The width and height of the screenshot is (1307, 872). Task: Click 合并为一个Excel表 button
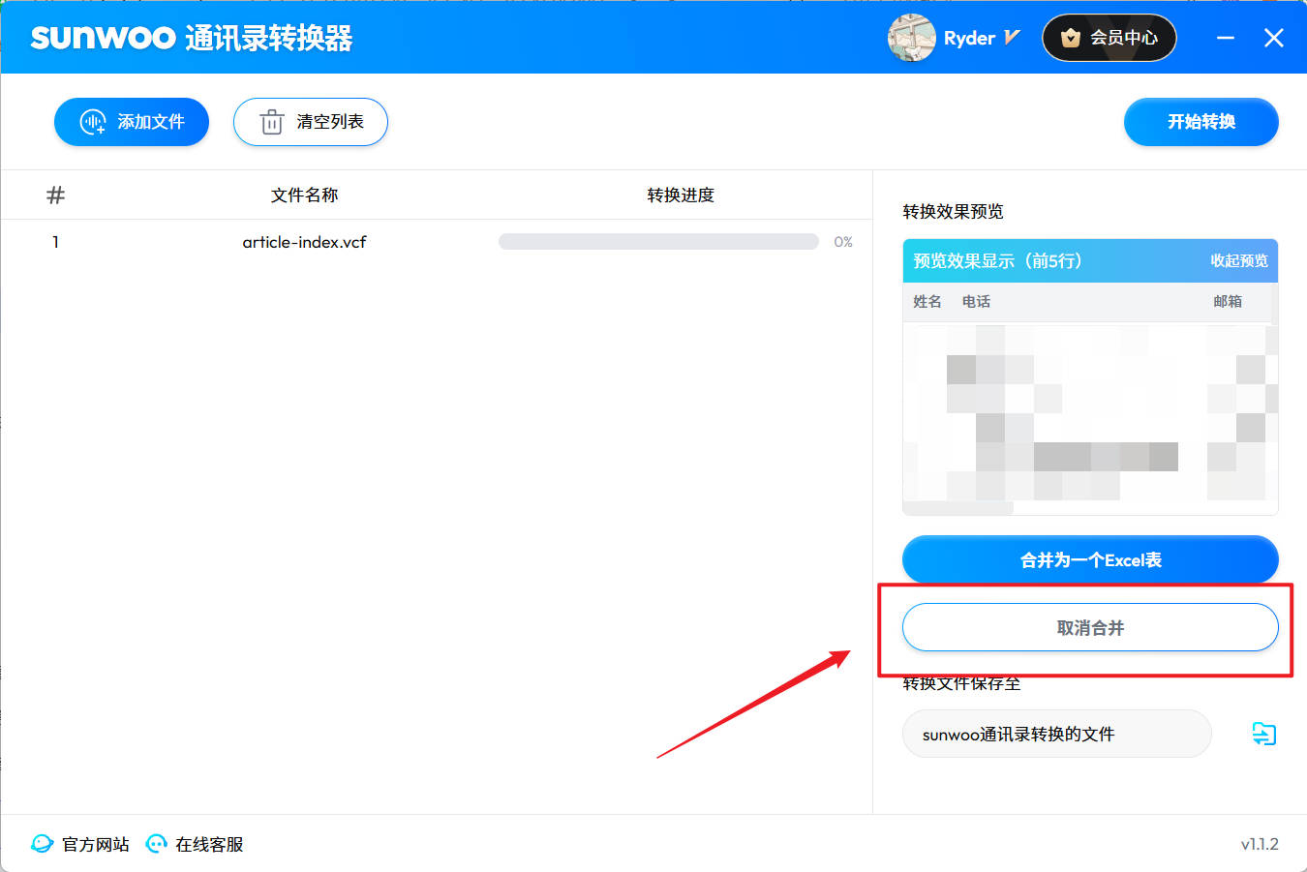click(x=1090, y=559)
